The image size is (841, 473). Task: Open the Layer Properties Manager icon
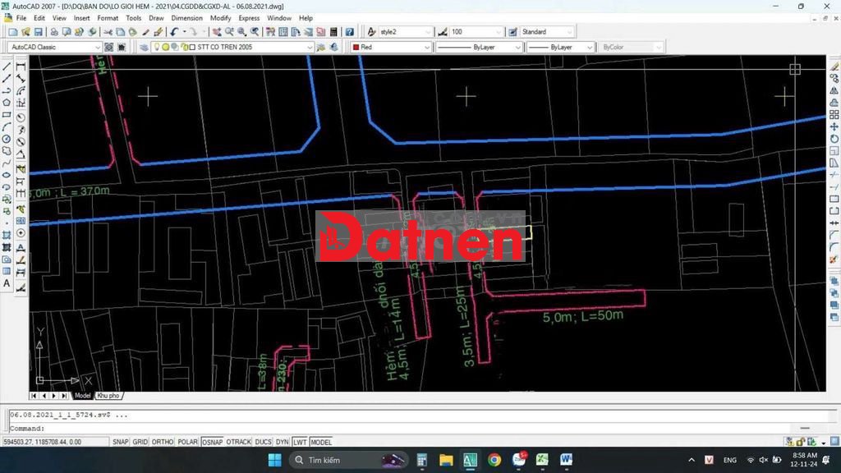145,48
